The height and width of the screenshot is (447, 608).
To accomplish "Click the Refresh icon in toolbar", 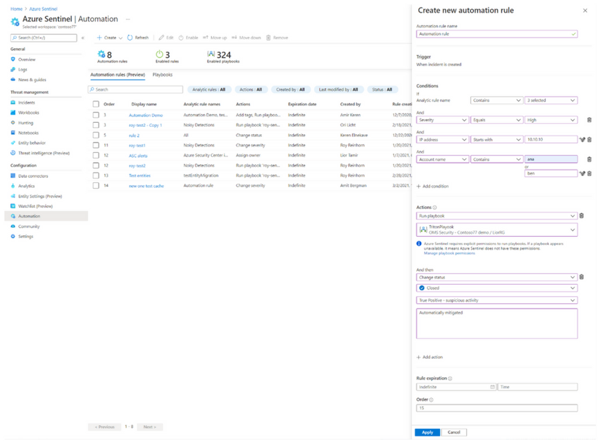I will pyautogui.click(x=130, y=38).
